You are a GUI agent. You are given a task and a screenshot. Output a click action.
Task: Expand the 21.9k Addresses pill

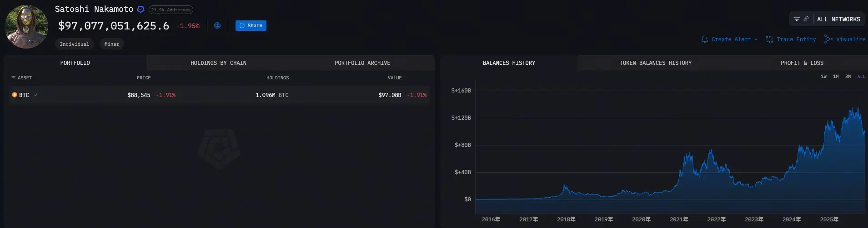tap(171, 10)
